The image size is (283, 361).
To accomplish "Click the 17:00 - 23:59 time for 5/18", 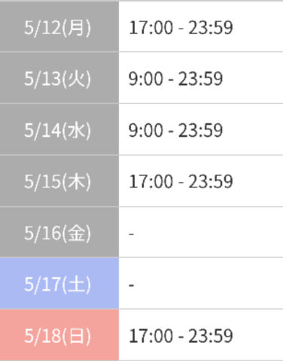I will coord(181,336).
